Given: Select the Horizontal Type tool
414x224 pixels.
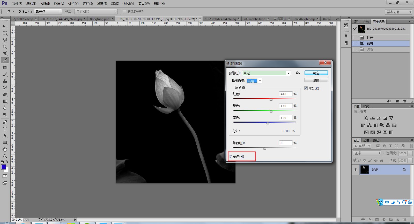Looking at the screenshot, I should tap(5, 129).
